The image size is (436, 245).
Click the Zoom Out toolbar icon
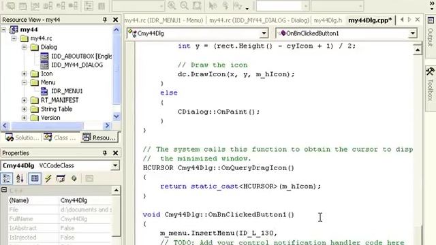[x=184, y=6]
